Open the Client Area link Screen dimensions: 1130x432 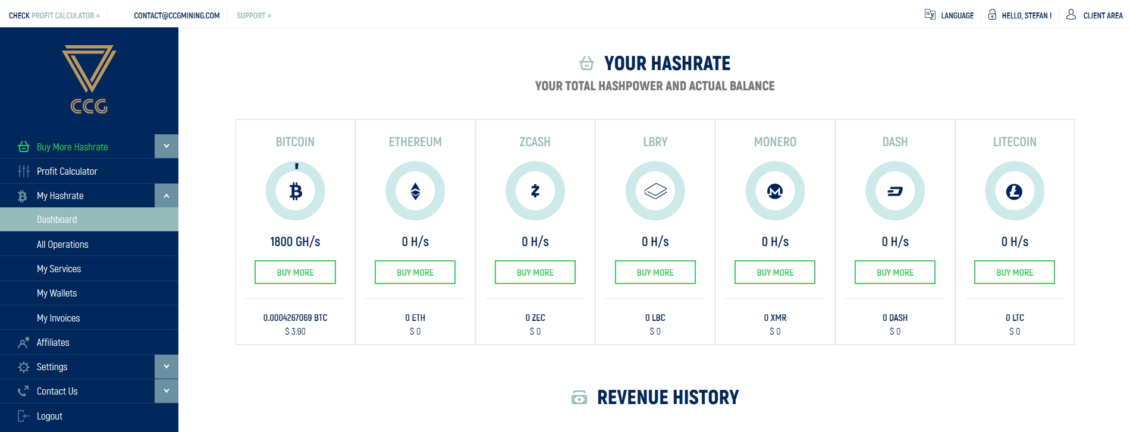pos(1103,15)
